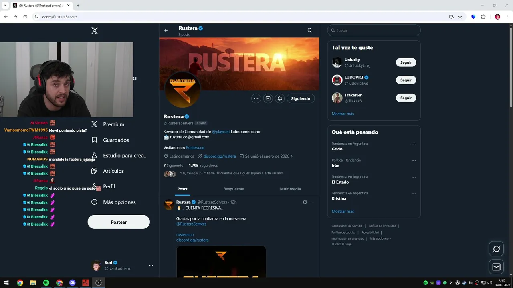Go back with the profile back arrow
The width and height of the screenshot is (513, 288).
pyautogui.click(x=166, y=30)
